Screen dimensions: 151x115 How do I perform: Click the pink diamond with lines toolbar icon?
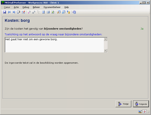[x=29, y=12]
